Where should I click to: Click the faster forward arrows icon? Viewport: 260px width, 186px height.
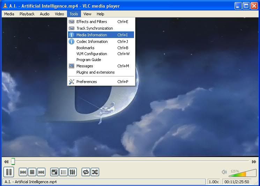point(254,162)
